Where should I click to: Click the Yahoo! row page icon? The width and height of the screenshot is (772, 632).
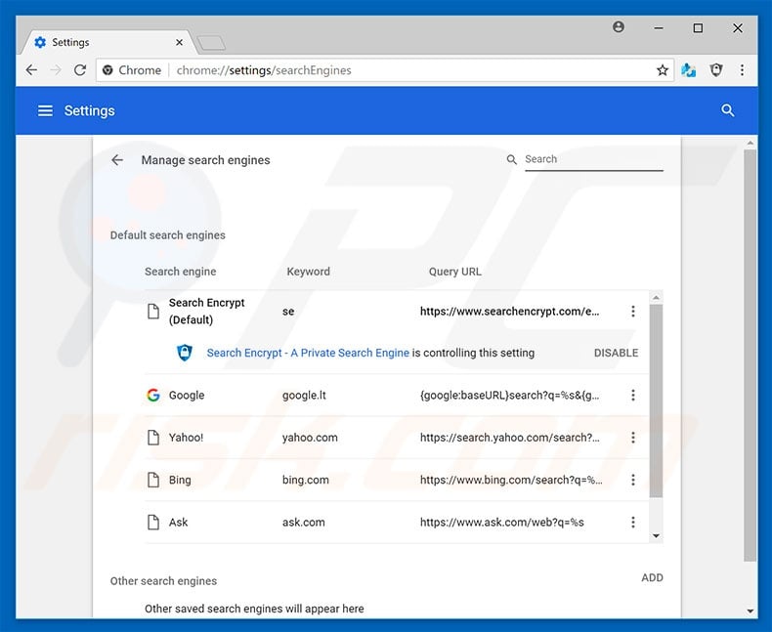[153, 437]
